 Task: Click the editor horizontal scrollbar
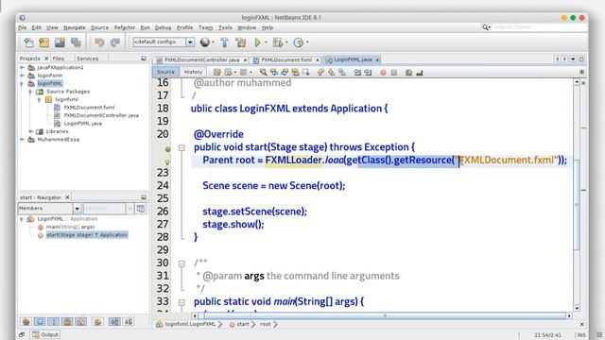[x=385, y=315]
